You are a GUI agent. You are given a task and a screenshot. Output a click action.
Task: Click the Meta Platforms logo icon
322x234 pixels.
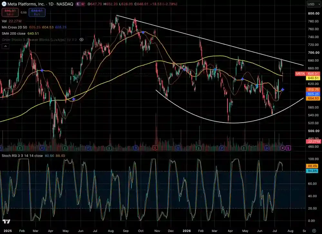tap(4, 4)
